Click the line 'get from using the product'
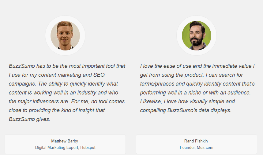 coord(191,75)
